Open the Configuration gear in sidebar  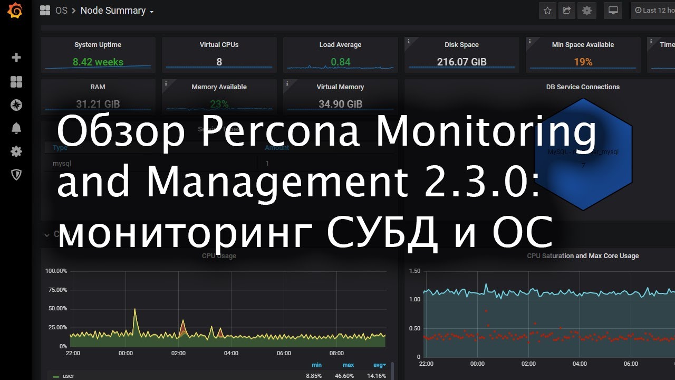click(16, 151)
